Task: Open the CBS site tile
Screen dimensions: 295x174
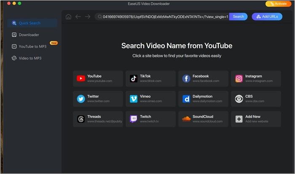Action: point(256,99)
